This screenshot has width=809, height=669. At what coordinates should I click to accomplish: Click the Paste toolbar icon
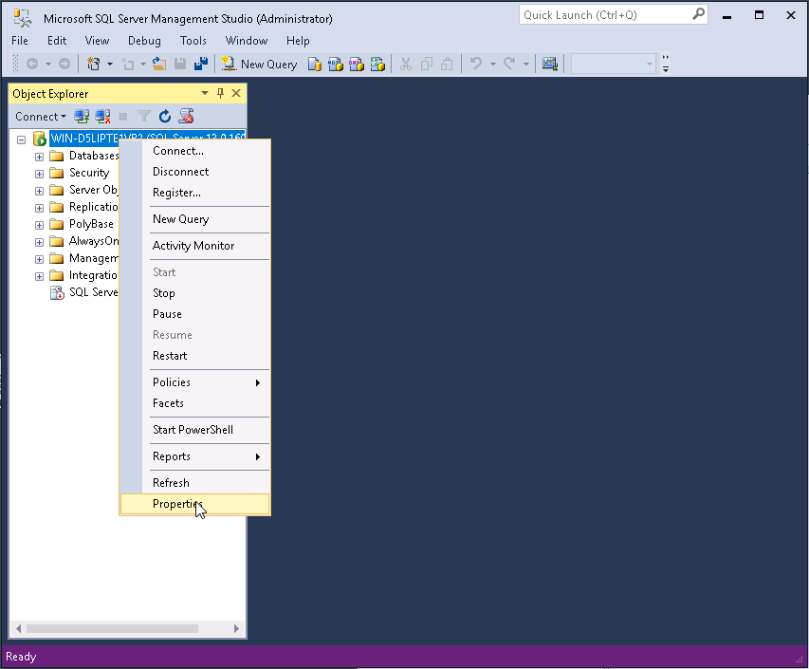448,64
